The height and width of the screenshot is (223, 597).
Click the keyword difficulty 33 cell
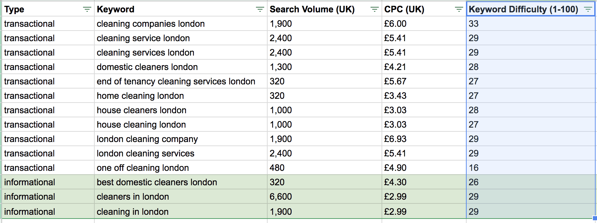pos(474,24)
